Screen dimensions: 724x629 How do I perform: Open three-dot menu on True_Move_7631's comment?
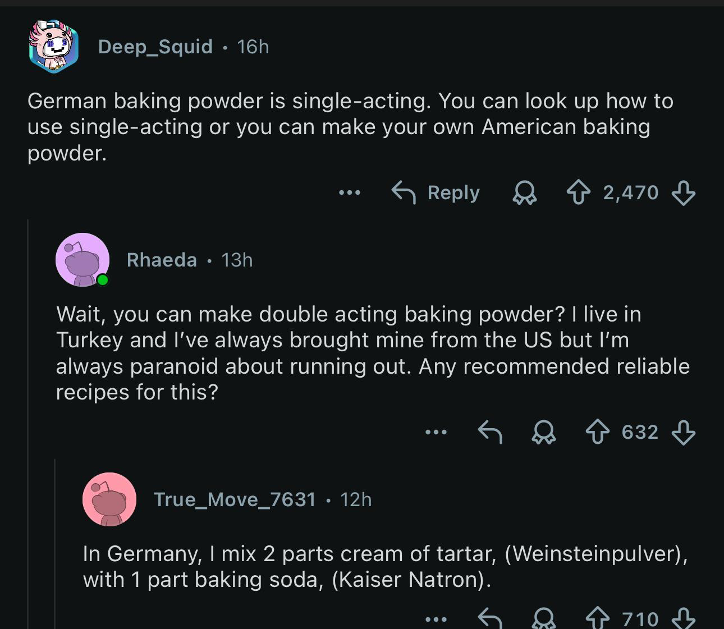coord(436,618)
